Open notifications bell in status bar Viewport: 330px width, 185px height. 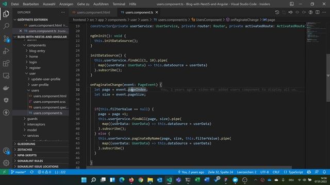[x=324, y=172]
